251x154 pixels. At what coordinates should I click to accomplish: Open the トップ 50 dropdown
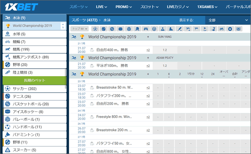point(79,29)
